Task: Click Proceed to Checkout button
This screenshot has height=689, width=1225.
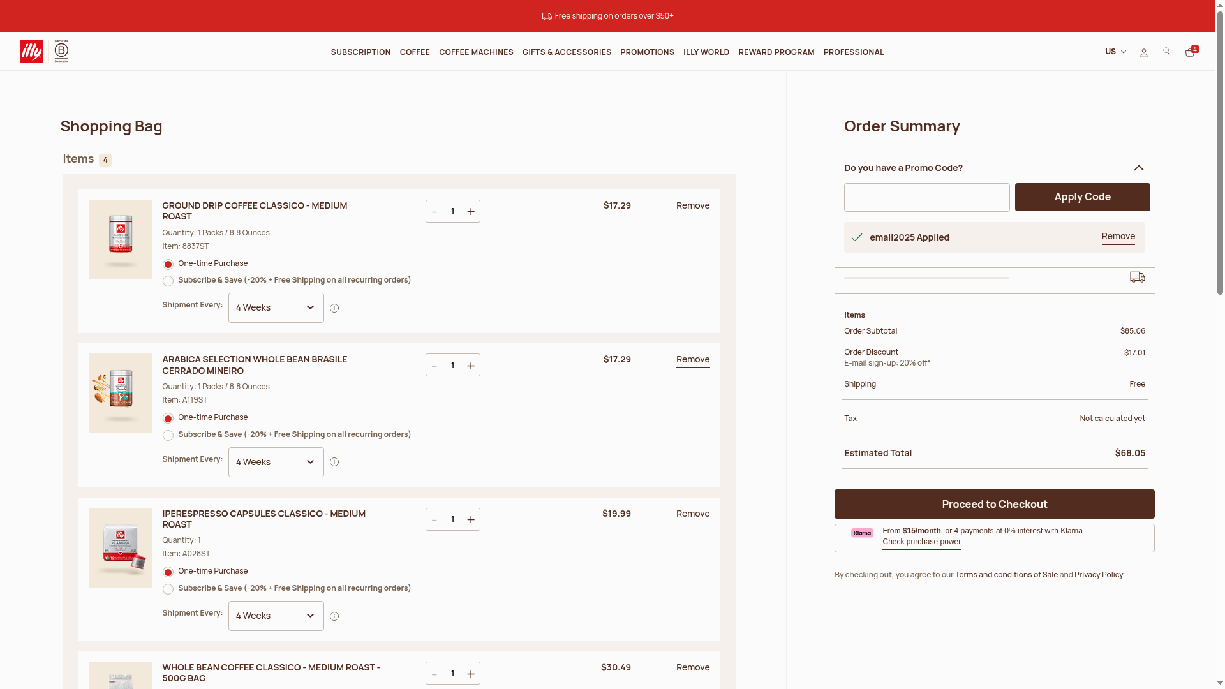Action: click(994, 504)
